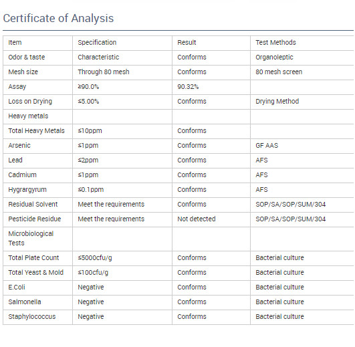Click the Staphylococcus row label
Image resolution: width=355 pixels, height=347 pixels.
[x=32, y=317]
